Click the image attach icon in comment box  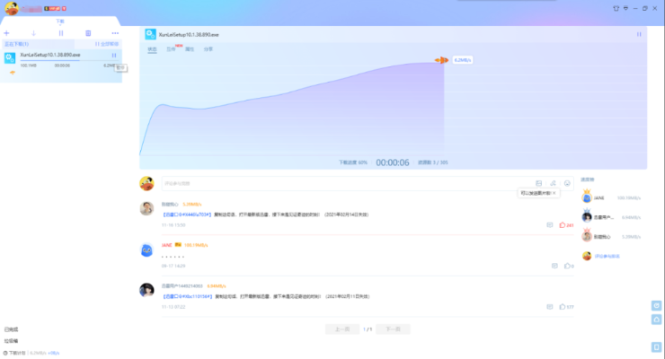point(538,183)
